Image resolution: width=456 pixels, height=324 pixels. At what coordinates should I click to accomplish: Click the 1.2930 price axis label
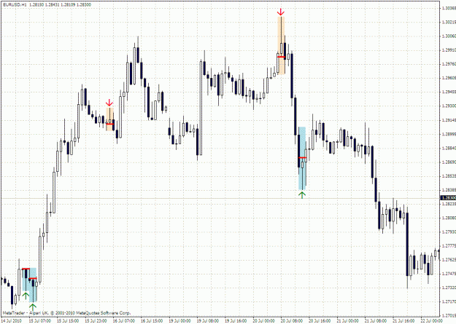(x=449, y=106)
